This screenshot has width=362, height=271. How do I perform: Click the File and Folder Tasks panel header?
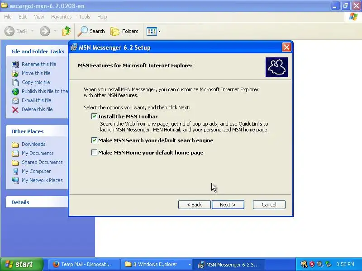click(x=37, y=51)
